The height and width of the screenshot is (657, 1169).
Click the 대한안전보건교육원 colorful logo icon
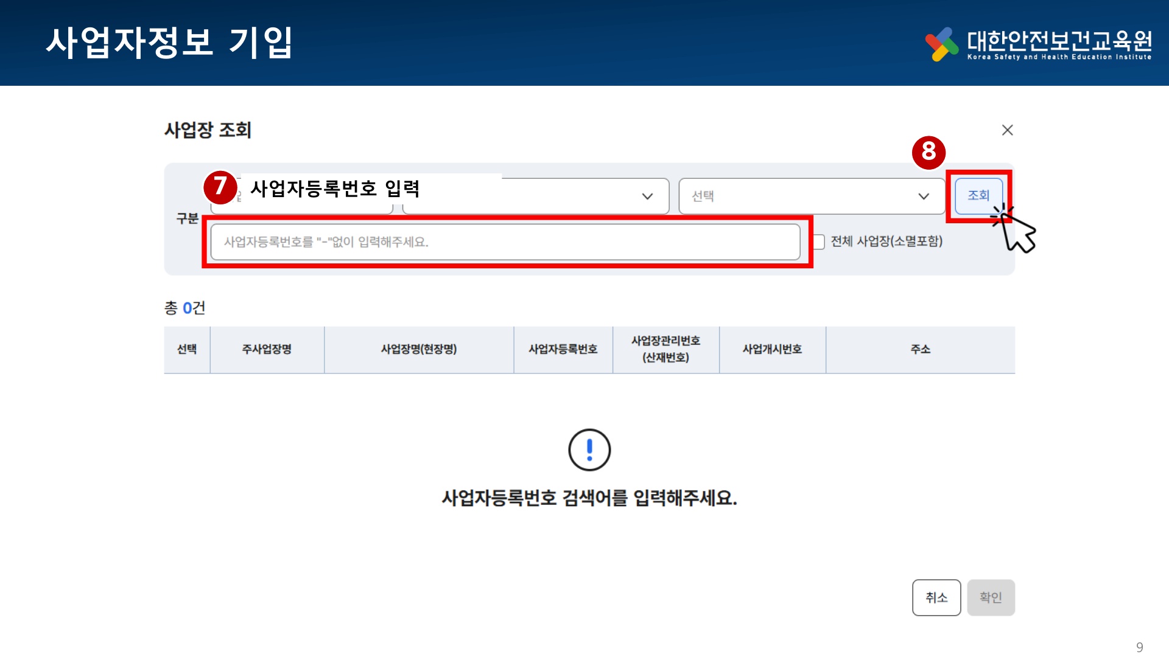click(941, 44)
